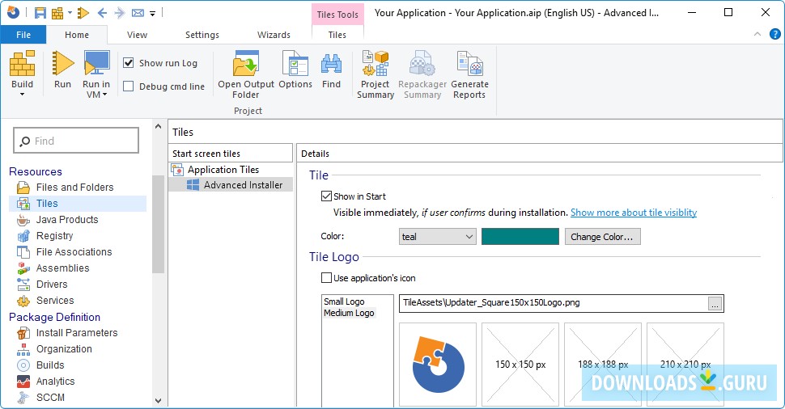
Task: Click the quick access Build icon
Action: (x=58, y=13)
